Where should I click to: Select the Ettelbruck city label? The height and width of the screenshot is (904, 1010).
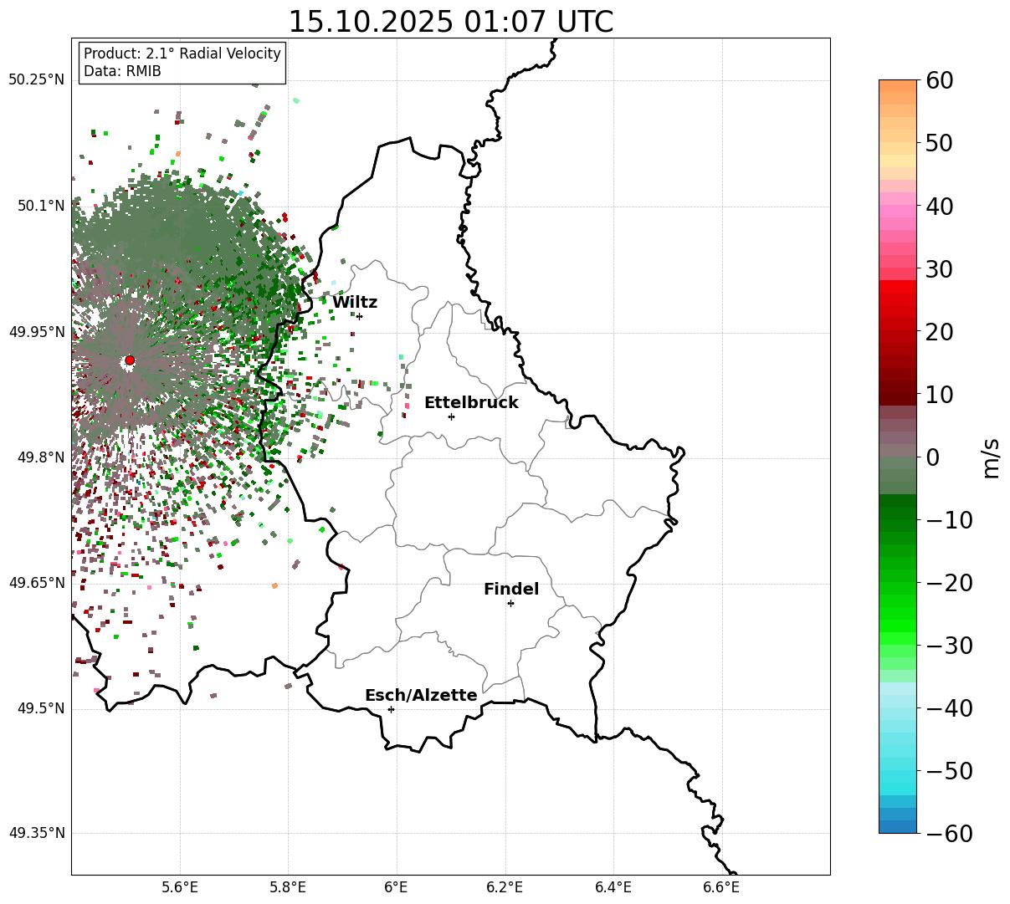(x=471, y=403)
